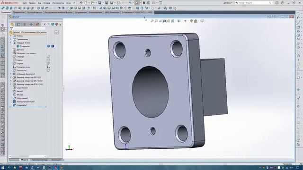Switch to the Трехмерные виды tab
Image resolution: width=303 pixels, height=170 pixels.
point(40,160)
